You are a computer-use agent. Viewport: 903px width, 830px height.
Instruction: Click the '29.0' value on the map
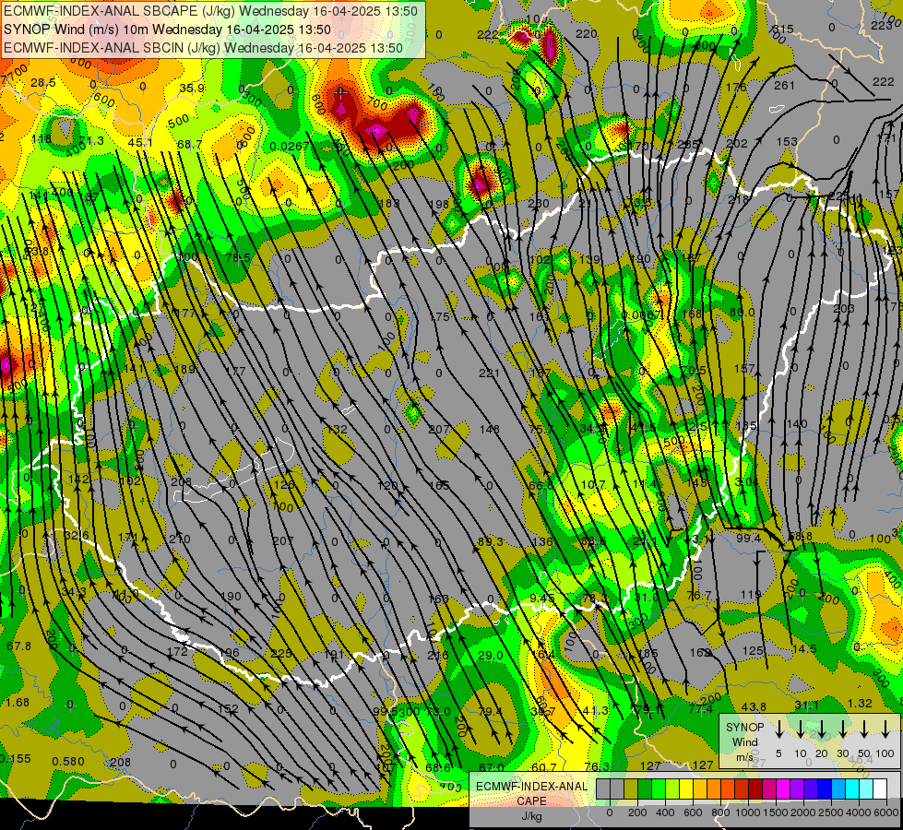(x=491, y=656)
